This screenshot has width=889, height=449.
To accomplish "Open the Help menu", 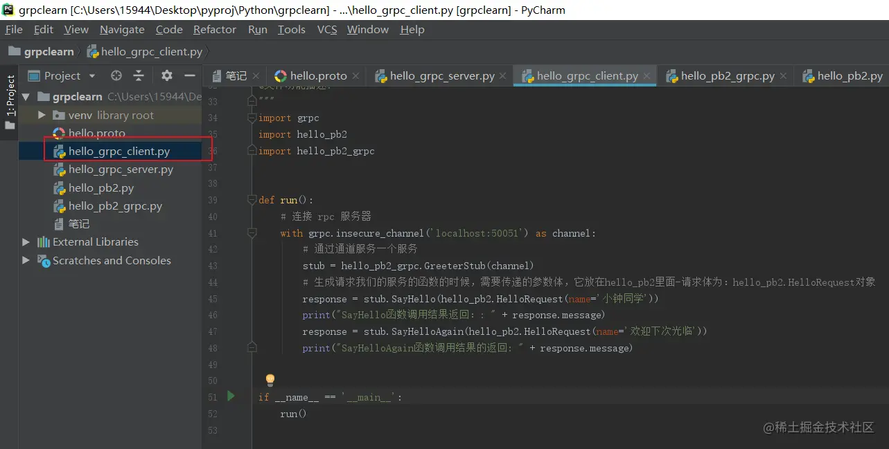I will pyautogui.click(x=412, y=30).
